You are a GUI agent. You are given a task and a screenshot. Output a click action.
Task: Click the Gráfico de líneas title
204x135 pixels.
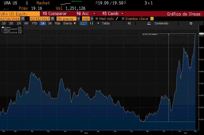183,14
